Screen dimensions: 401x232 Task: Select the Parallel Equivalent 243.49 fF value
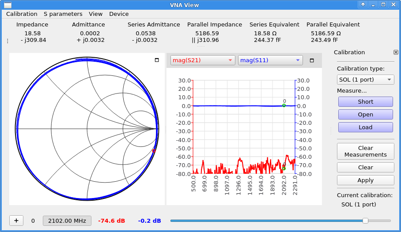[x=324, y=40]
